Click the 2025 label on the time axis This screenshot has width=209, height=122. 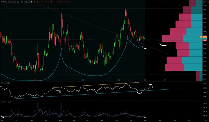61,120
